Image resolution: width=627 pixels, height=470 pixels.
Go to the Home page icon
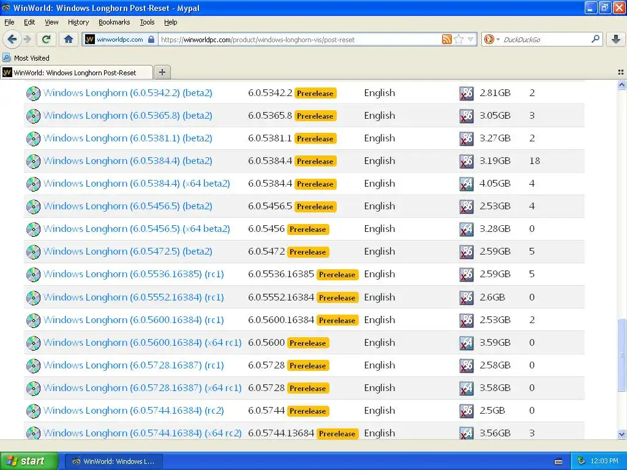69,39
